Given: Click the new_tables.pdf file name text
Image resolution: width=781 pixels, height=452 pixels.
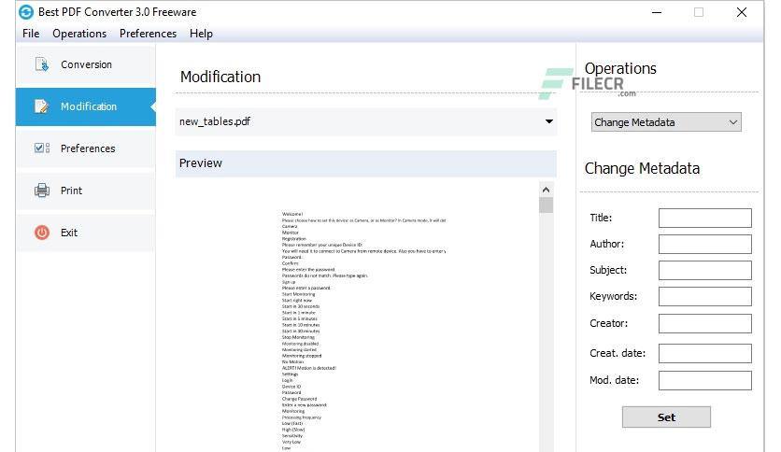Looking at the screenshot, I should (x=215, y=121).
